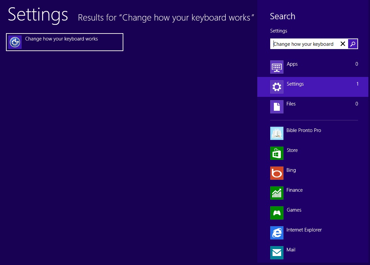This screenshot has width=370, height=265.
Task: Select the Finance chart icon
Action: point(277,193)
